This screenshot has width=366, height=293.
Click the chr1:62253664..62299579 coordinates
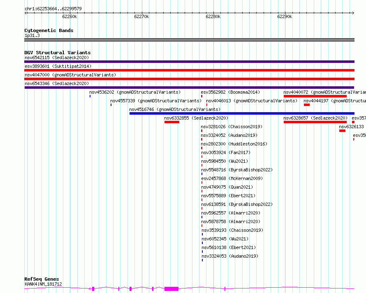53,9
